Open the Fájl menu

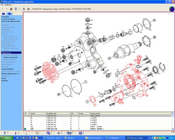coord(2,5)
